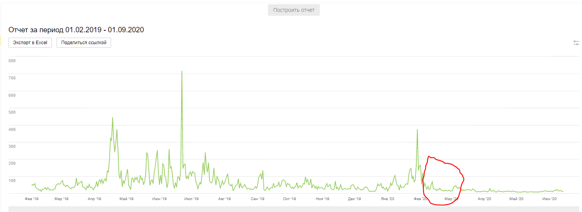Click the 'Дек '19' axis label

(354, 199)
